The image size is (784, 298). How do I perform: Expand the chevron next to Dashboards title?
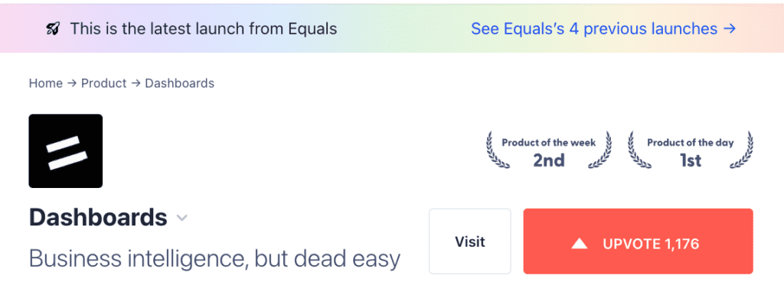[182, 218]
